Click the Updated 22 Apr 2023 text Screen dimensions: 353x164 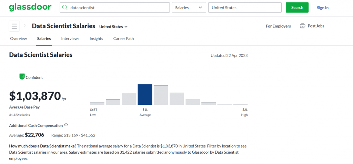pyautogui.click(x=229, y=55)
